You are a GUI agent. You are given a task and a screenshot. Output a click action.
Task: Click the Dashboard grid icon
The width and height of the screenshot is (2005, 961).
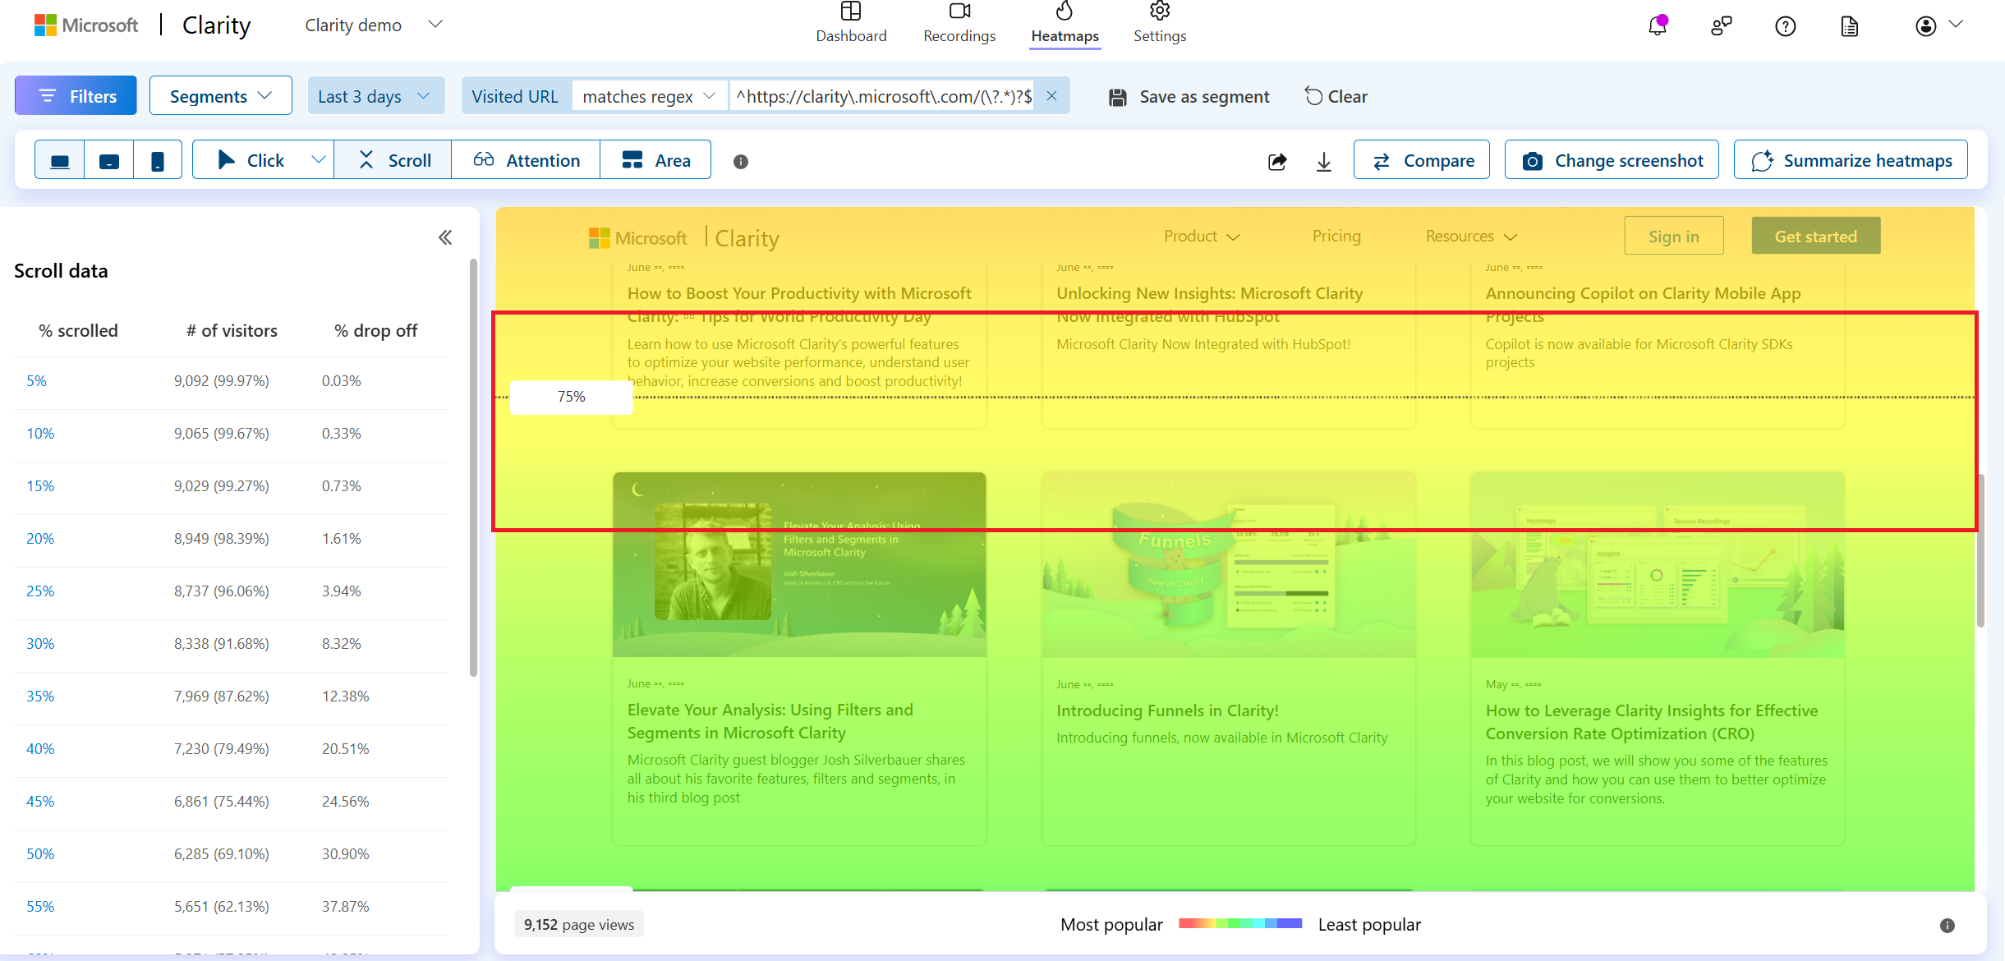pyautogui.click(x=851, y=11)
